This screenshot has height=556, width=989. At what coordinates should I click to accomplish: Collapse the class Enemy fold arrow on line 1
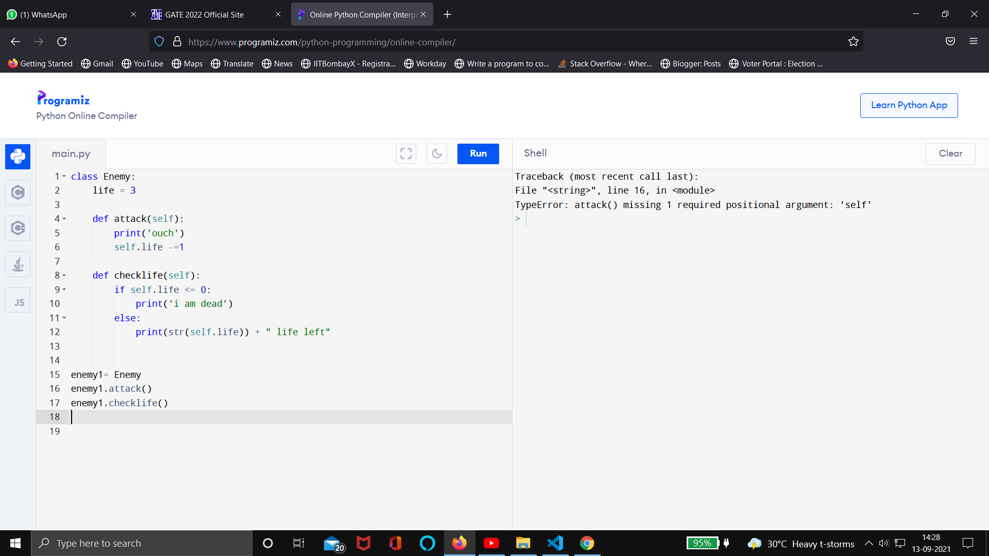[x=64, y=177]
